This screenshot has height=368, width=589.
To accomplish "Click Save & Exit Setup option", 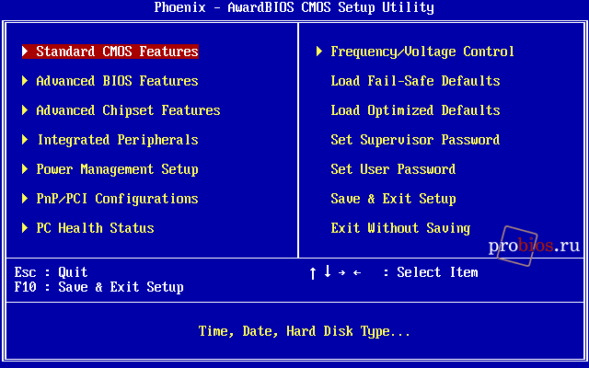I will point(393,199).
